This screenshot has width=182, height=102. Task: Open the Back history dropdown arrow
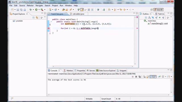127,10
